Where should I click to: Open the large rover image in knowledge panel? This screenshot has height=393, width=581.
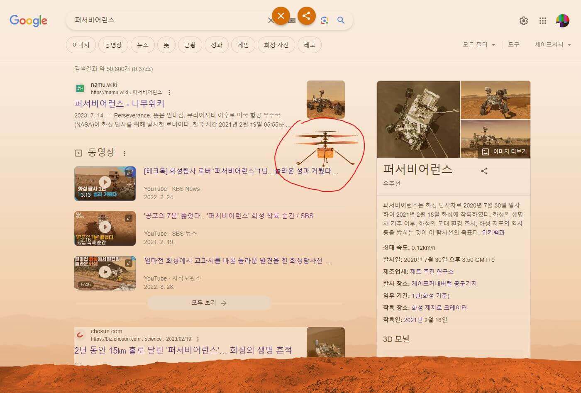418,119
